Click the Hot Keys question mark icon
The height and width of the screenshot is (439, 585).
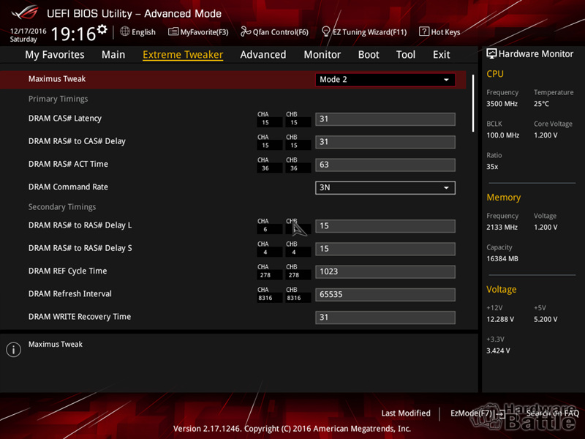point(424,31)
